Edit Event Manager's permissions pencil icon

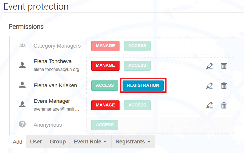pyautogui.click(x=209, y=105)
